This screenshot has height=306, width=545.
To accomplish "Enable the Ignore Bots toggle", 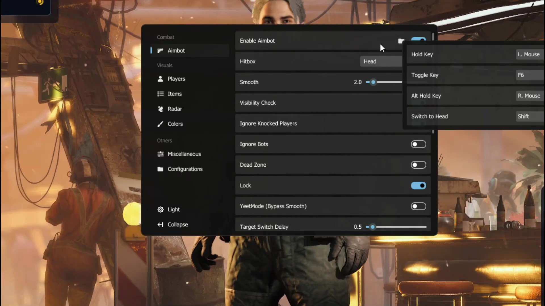I will coord(418,144).
